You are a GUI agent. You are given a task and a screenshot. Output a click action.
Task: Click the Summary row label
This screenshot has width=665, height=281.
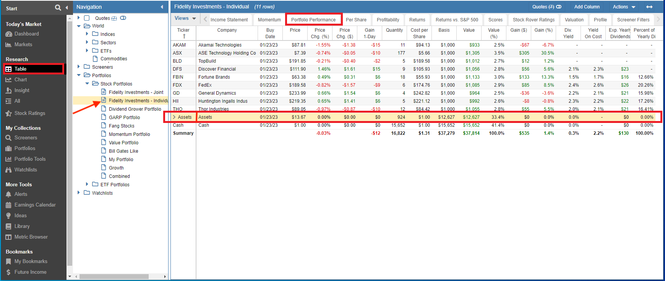point(183,133)
